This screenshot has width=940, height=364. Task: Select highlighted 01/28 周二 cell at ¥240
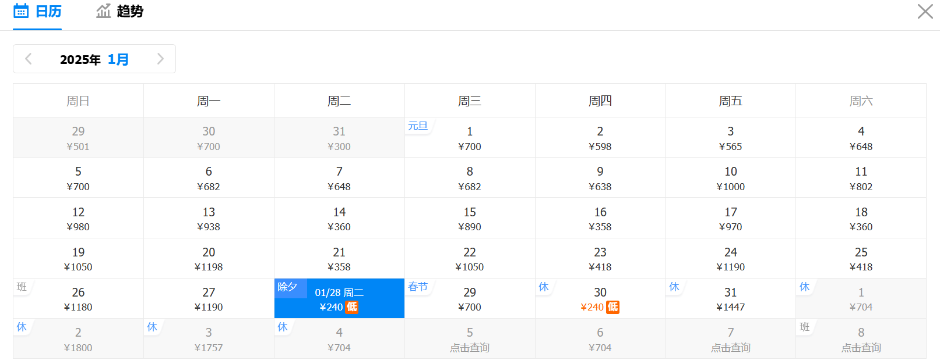(339, 298)
